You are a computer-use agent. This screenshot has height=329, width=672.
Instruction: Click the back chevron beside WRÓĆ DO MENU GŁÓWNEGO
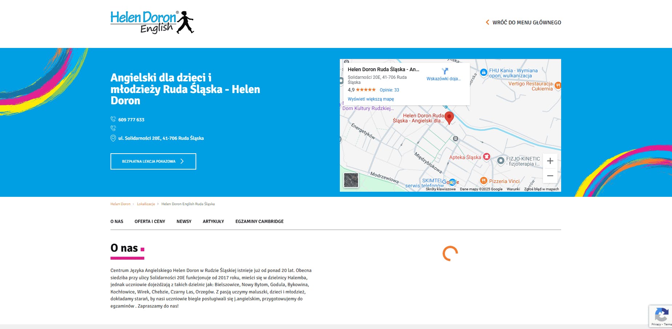tap(487, 22)
